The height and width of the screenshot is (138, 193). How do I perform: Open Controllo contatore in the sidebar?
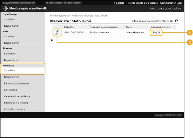click(14, 109)
